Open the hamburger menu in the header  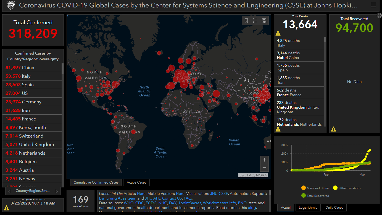[373, 5]
